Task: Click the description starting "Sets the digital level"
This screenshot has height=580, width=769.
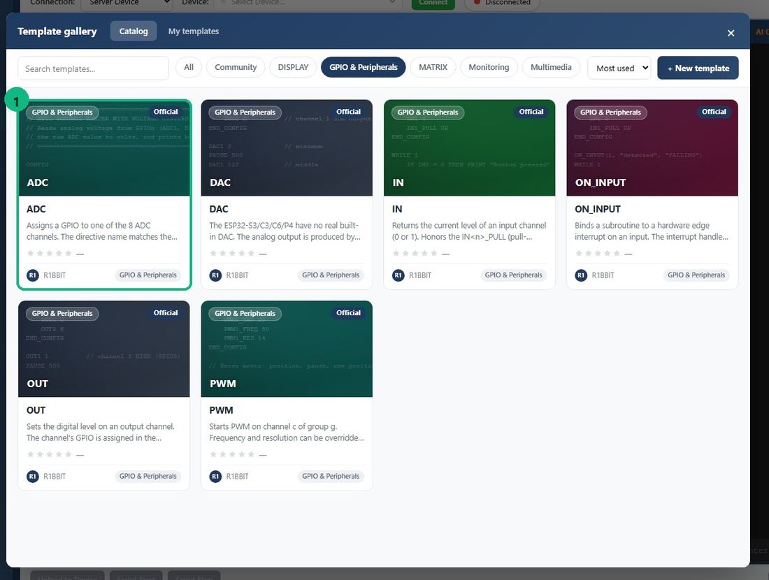Action: 101,432
